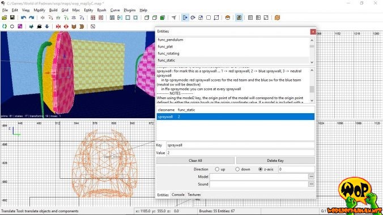Screen dimensions: 383x215
Task: Redo the action with blue forward arrow
Action: [x=32, y=18]
